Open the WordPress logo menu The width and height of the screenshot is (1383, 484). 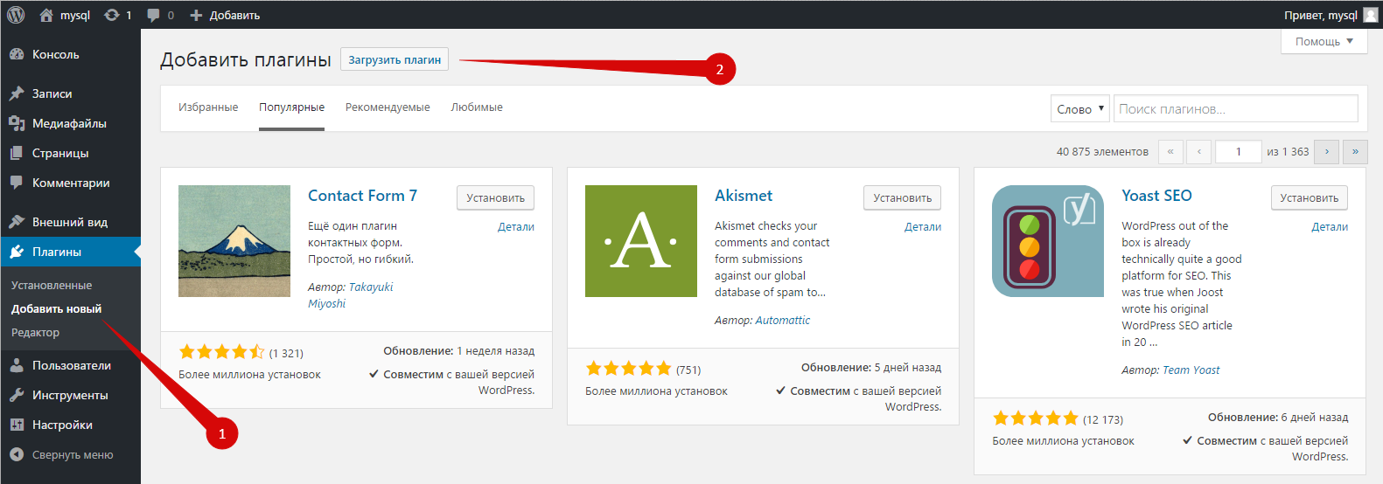point(16,15)
